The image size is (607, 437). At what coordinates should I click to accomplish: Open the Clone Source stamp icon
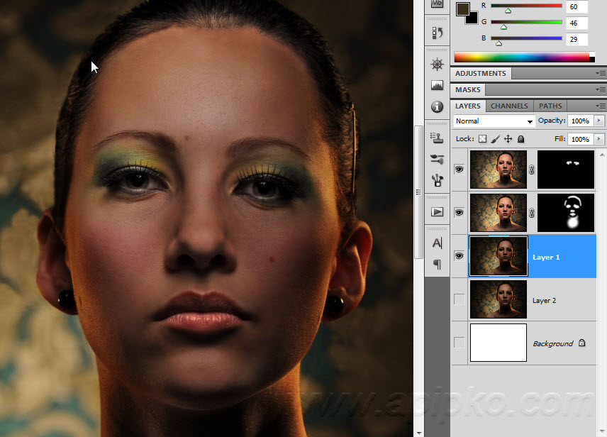click(437, 138)
